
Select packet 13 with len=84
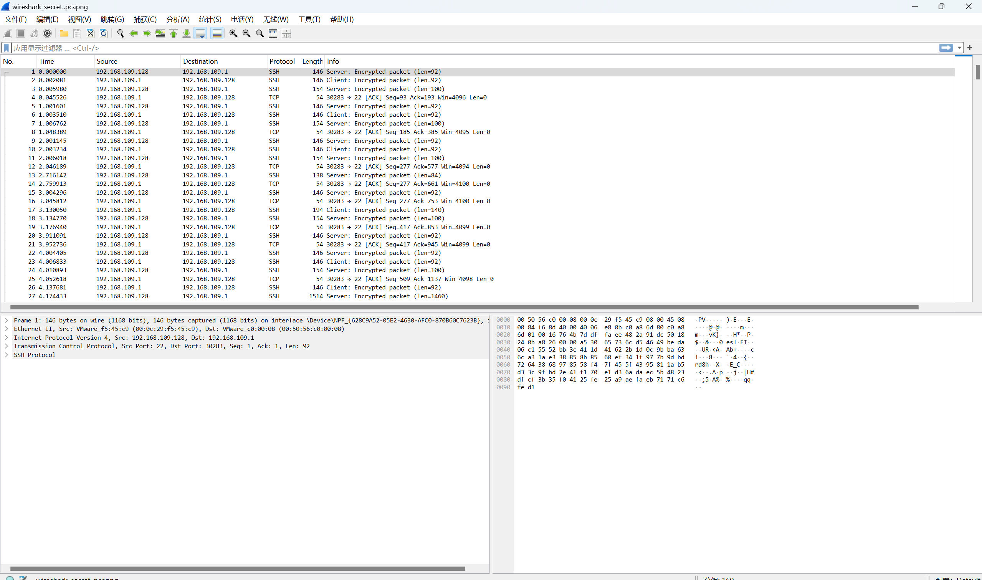coord(478,175)
